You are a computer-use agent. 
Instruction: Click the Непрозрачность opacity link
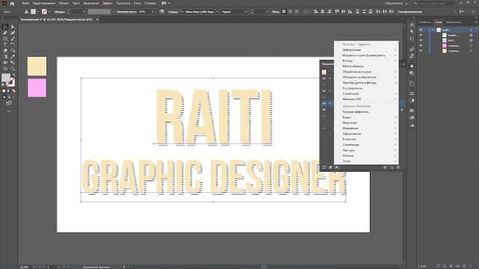point(126,12)
